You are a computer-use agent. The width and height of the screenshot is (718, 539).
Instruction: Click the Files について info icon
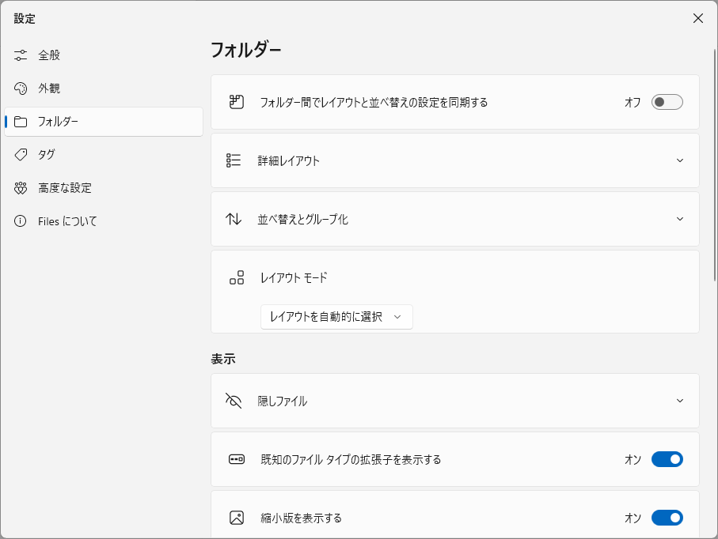click(21, 221)
